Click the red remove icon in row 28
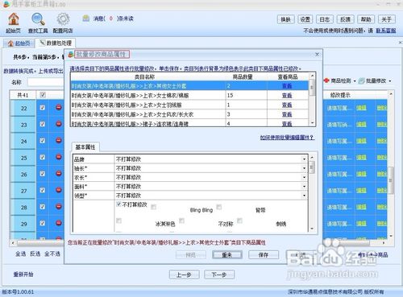This screenshot has height=297, width=403. [59, 207]
